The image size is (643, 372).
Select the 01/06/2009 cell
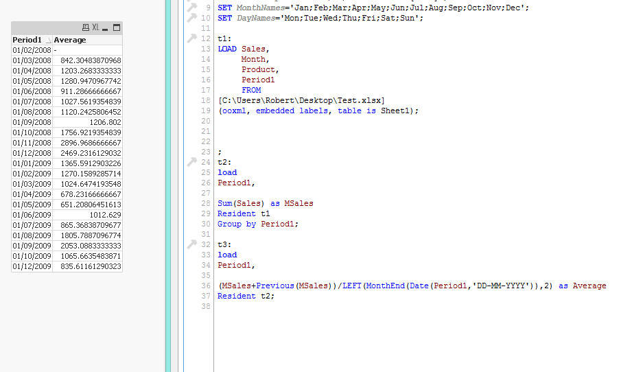pos(32,215)
